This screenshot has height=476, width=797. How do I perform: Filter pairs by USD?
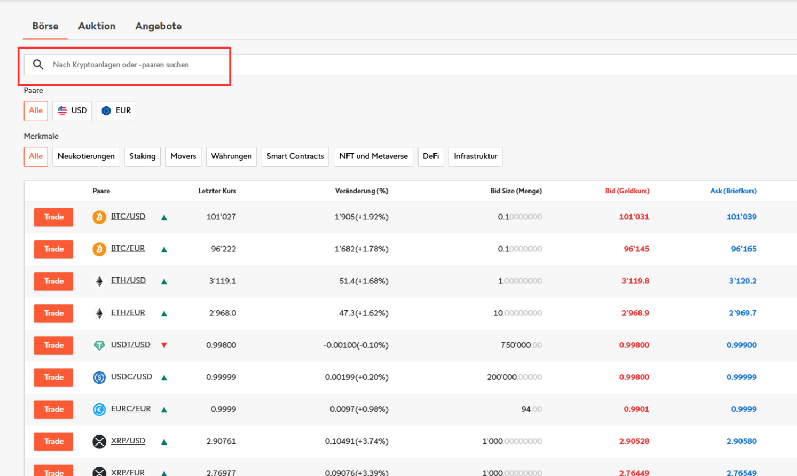tap(72, 110)
